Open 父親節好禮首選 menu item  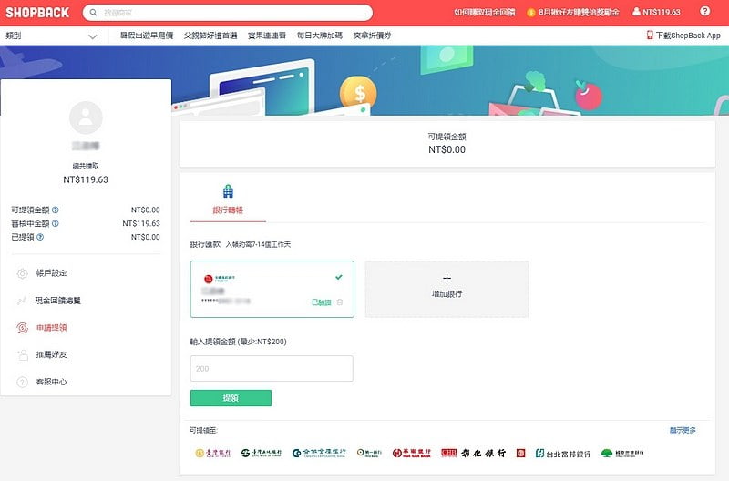click(210, 36)
